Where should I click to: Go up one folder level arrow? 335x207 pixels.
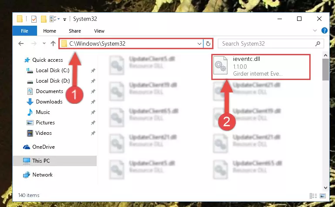[x=53, y=43]
